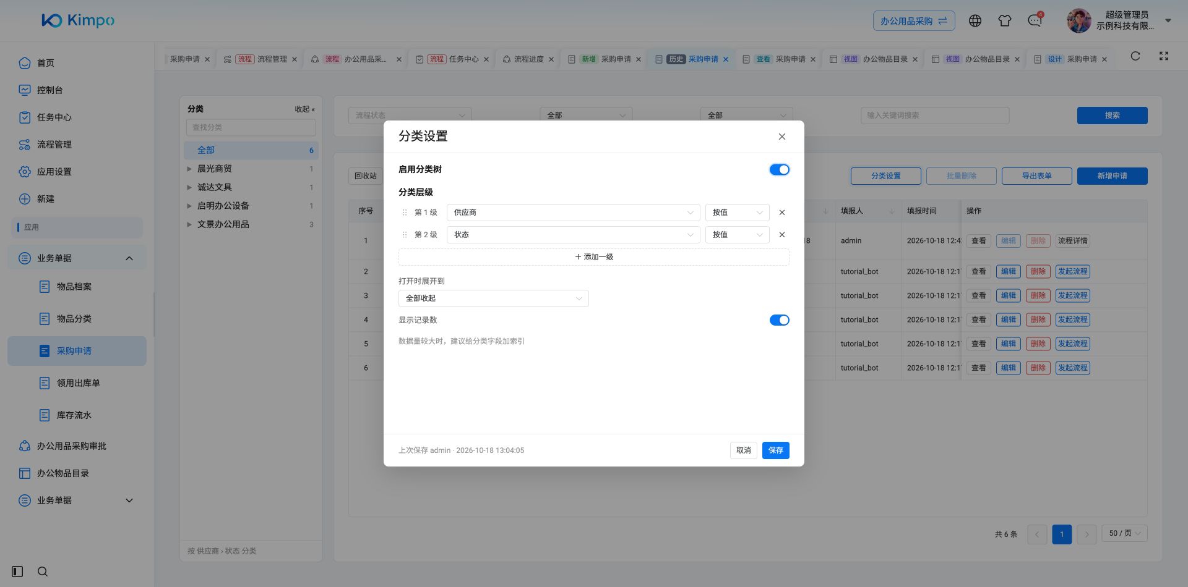
Task: Close the 流程进度 tab
Action: coord(551,59)
